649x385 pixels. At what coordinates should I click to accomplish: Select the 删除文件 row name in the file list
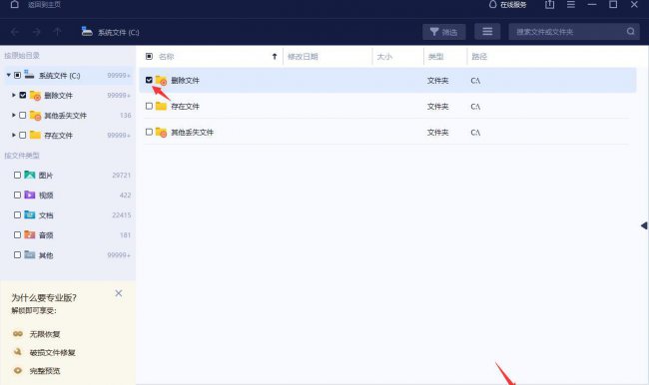pyautogui.click(x=185, y=81)
